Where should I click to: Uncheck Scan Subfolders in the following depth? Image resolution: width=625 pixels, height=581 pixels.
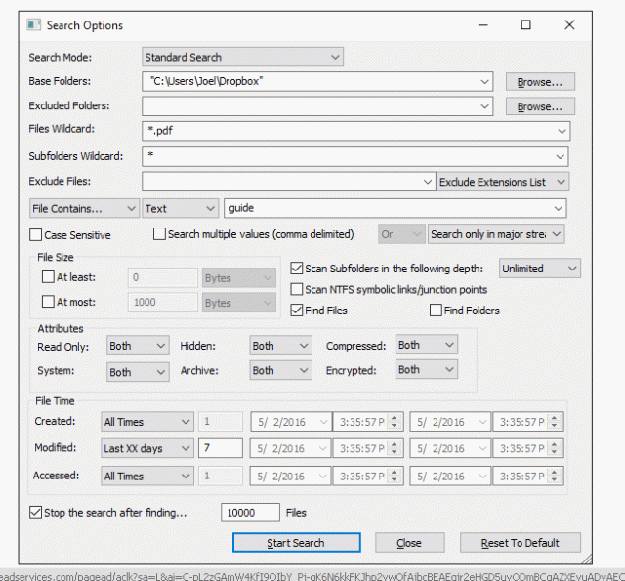pyautogui.click(x=297, y=269)
